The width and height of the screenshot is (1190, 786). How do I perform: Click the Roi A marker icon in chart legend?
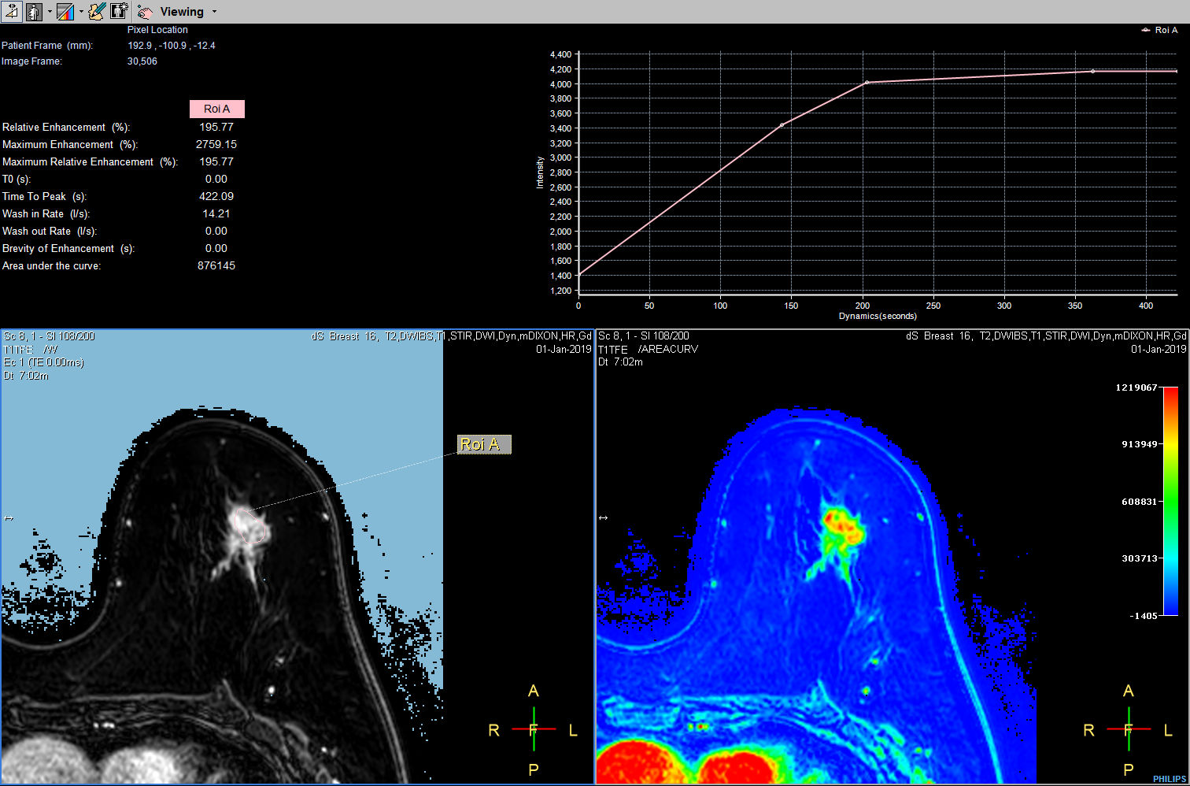pos(1144,30)
